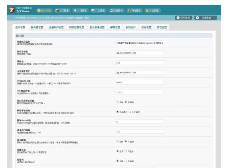Open the 基本设置 top navigation item

tap(44, 10)
